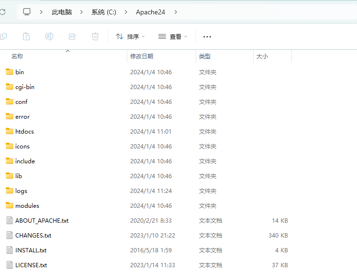Click the 系统 (C:) breadcrumb
The height and width of the screenshot is (272, 357).
point(104,12)
